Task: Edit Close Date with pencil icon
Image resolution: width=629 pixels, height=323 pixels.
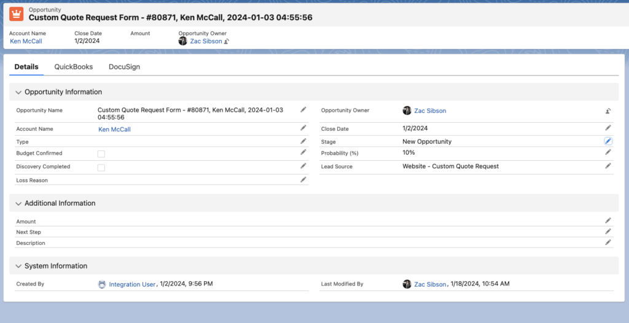Action: pyautogui.click(x=608, y=128)
